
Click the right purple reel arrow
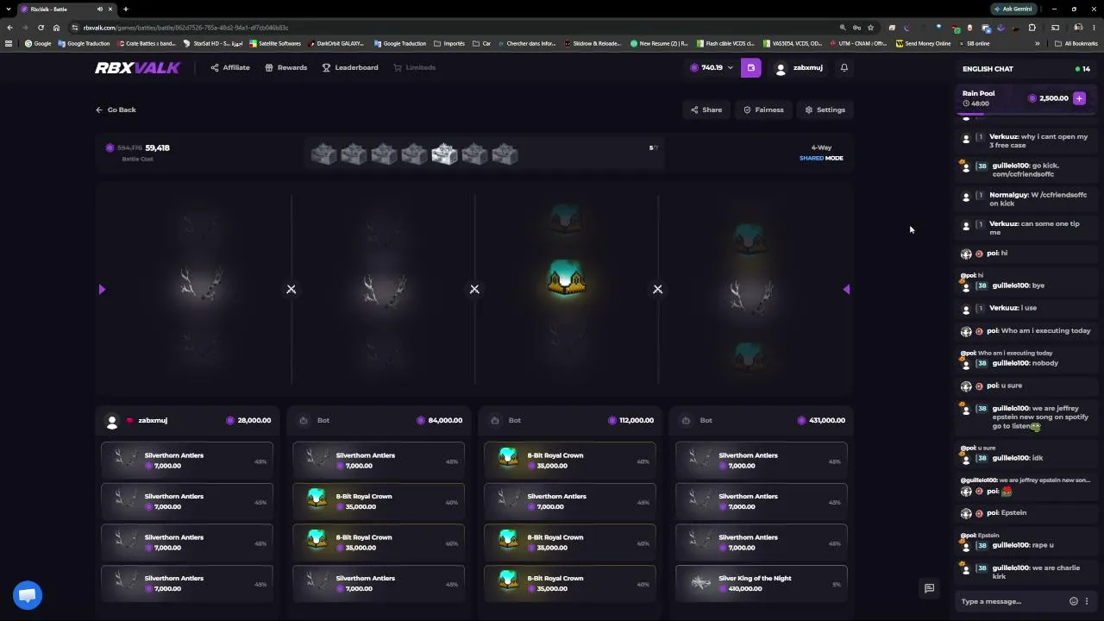click(x=846, y=289)
